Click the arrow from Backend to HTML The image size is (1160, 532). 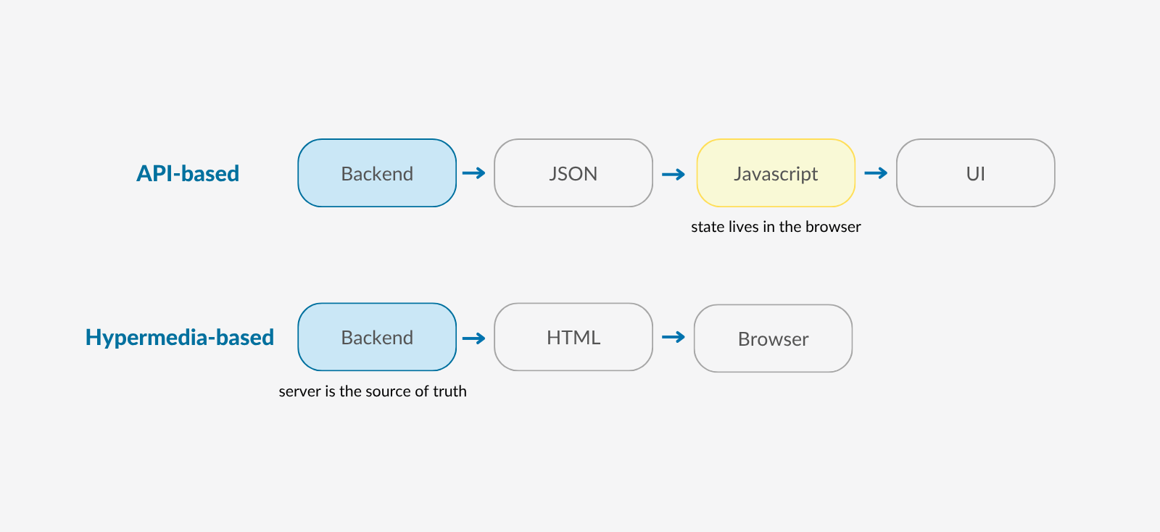[x=474, y=338]
